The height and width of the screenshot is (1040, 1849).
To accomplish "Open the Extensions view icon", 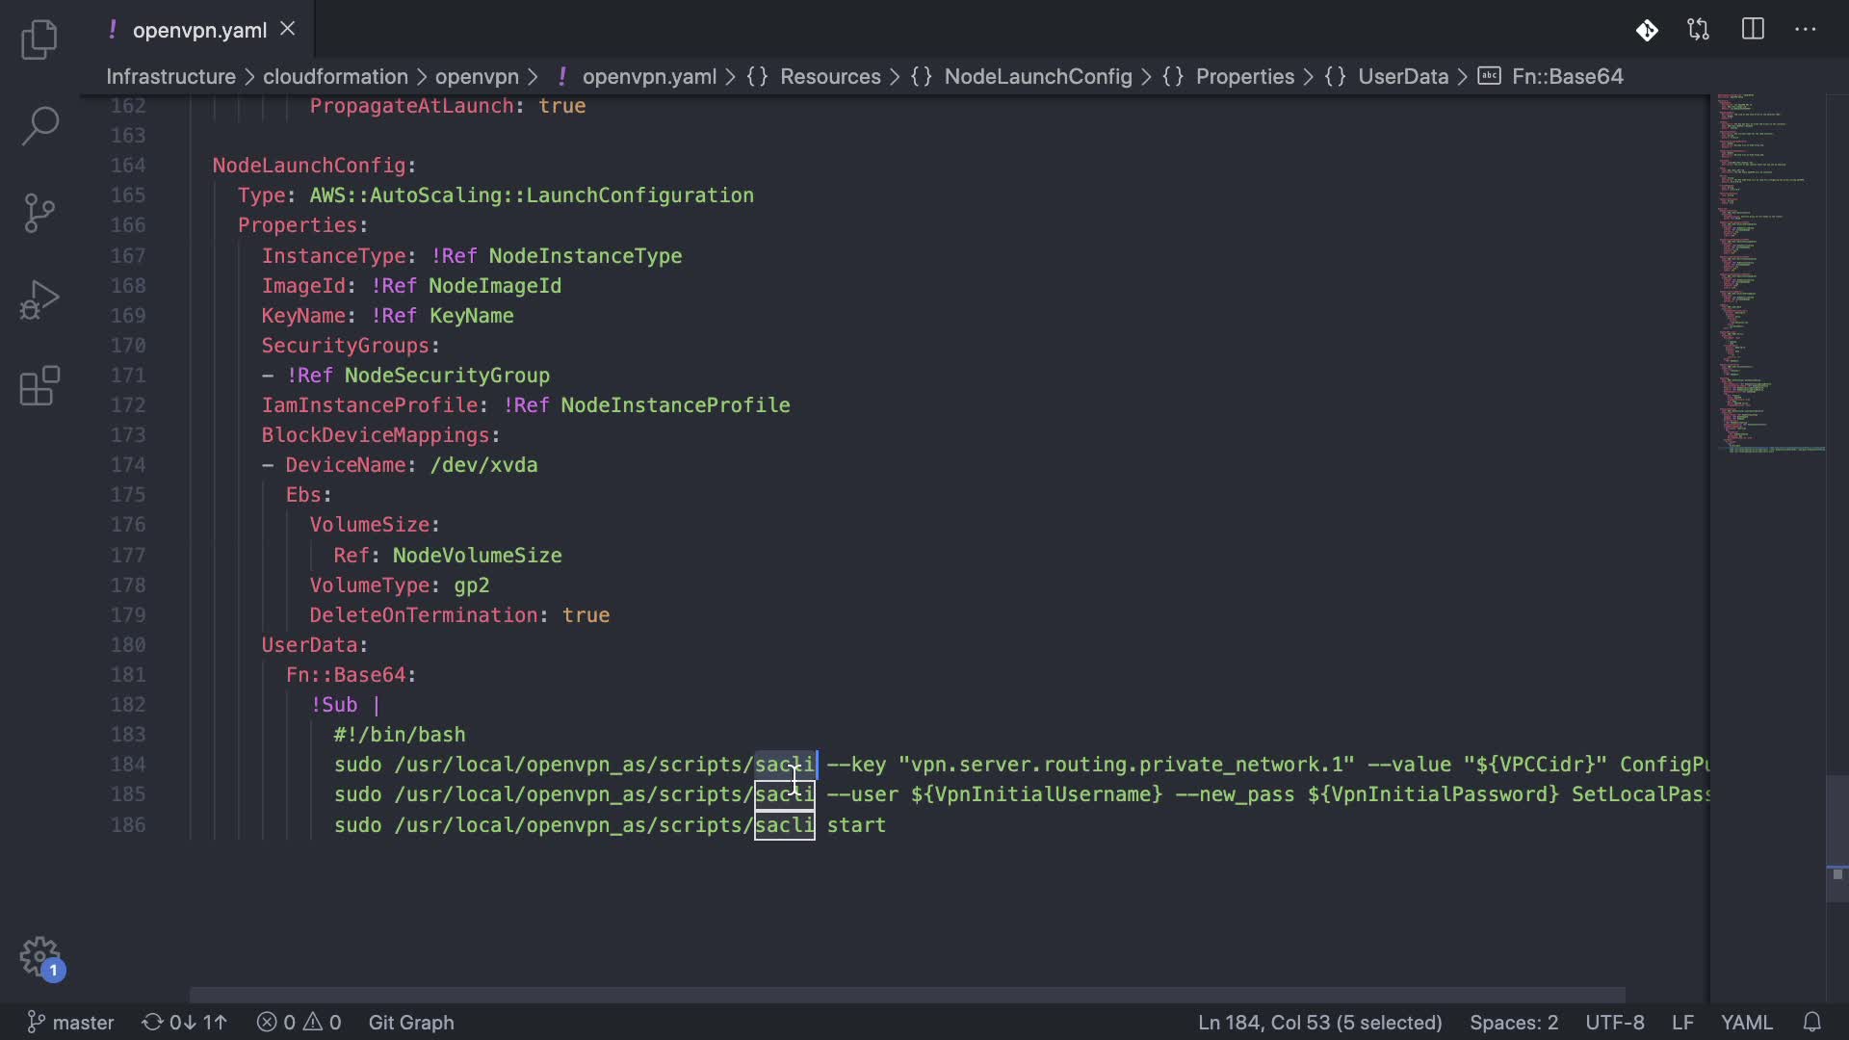I will point(39,386).
